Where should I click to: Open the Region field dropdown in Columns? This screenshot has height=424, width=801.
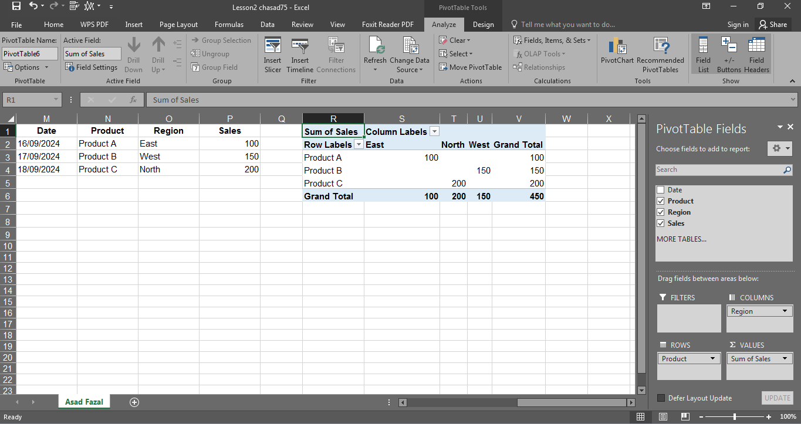(785, 311)
